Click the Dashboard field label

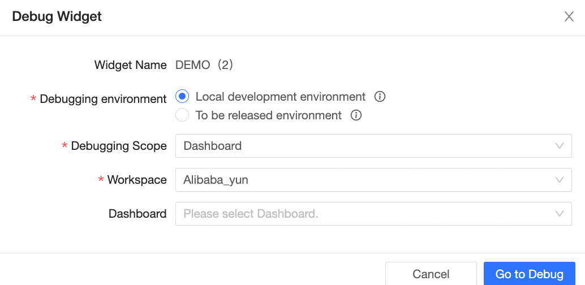137,214
